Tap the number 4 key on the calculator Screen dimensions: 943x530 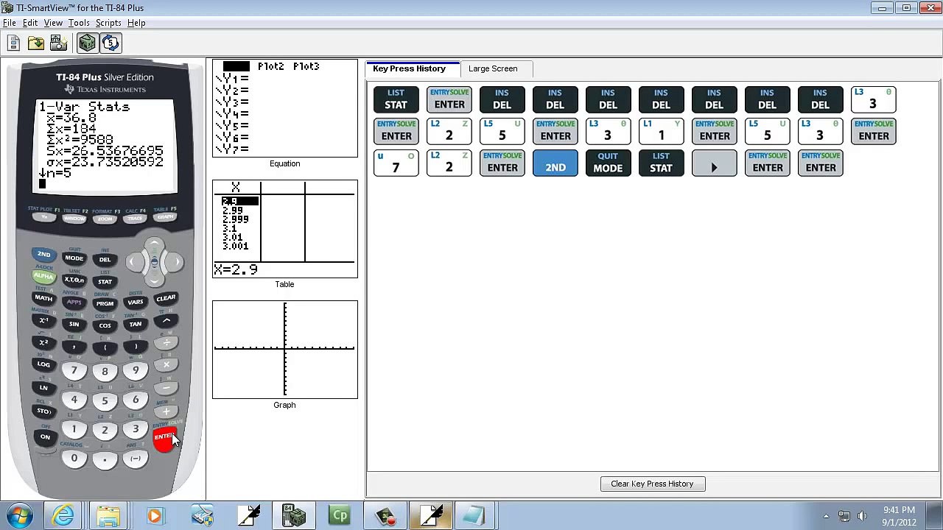pos(74,400)
